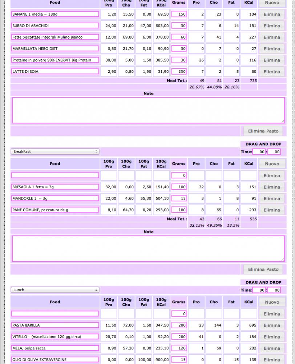
Task: Edit the BRESAOLA food name field
Action: coord(55,187)
